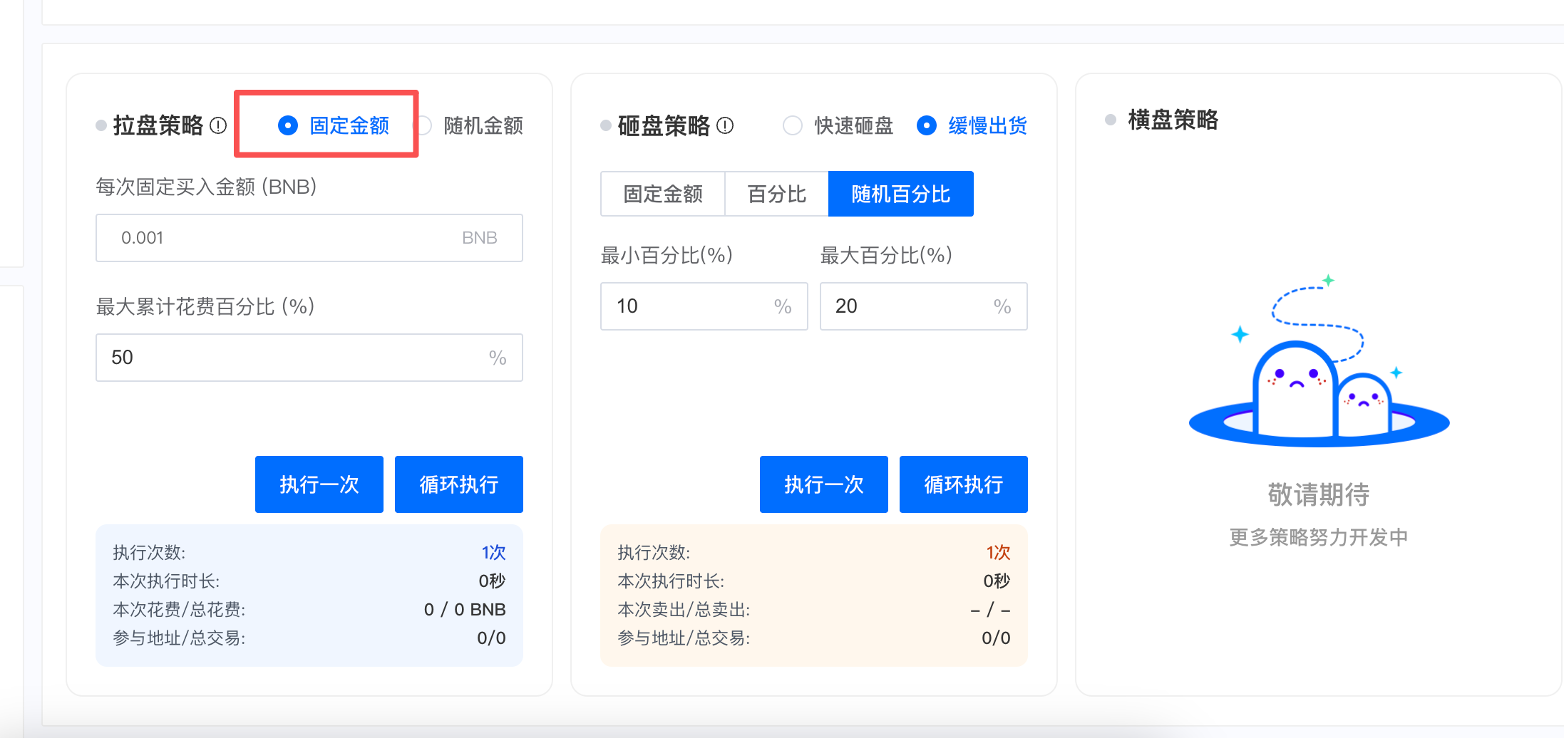Click info icon beside 拉盘策略

[219, 126]
